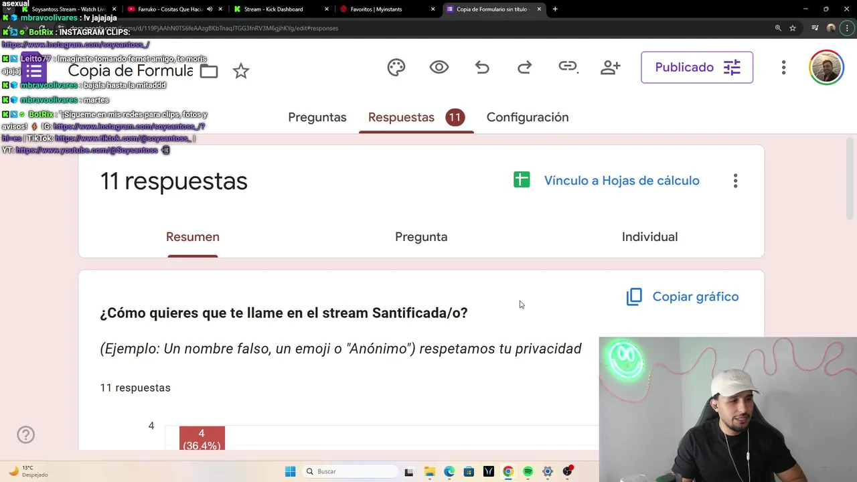Open Windows Start menu
Screen dimensions: 857x482
coord(290,471)
